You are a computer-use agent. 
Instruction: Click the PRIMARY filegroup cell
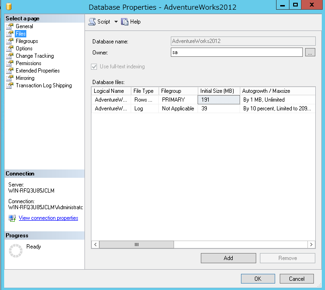(178, 100)
